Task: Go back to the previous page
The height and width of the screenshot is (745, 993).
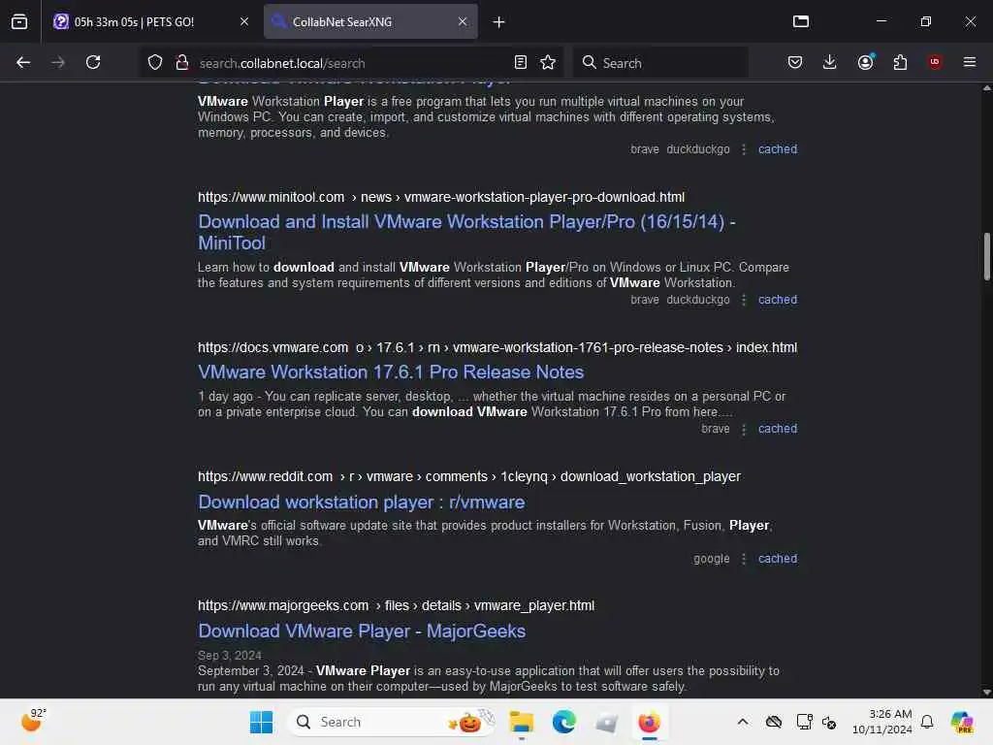Action: pos(23,62)
